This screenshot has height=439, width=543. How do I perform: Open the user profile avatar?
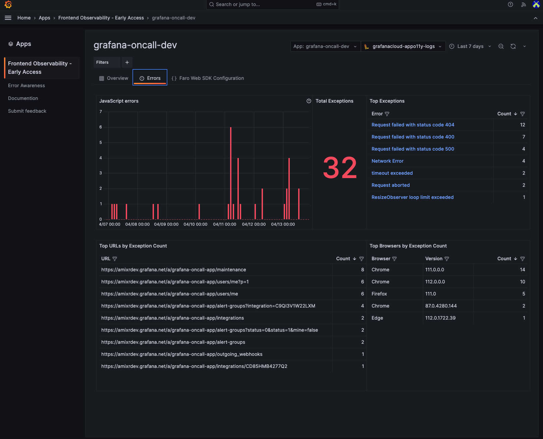click(x=536, y=5)
